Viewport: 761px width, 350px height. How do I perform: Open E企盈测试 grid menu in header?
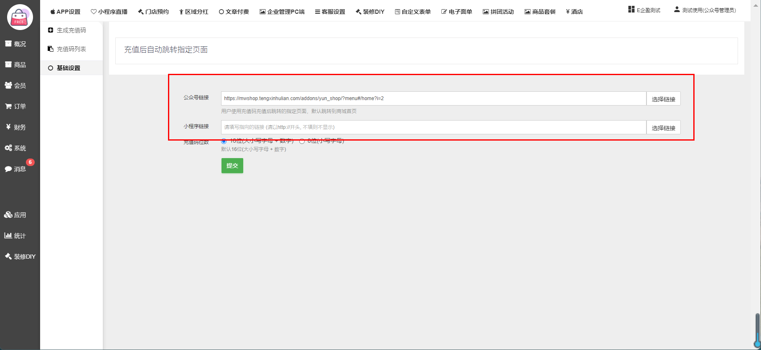pyautogui.click(x=644, y=10)
